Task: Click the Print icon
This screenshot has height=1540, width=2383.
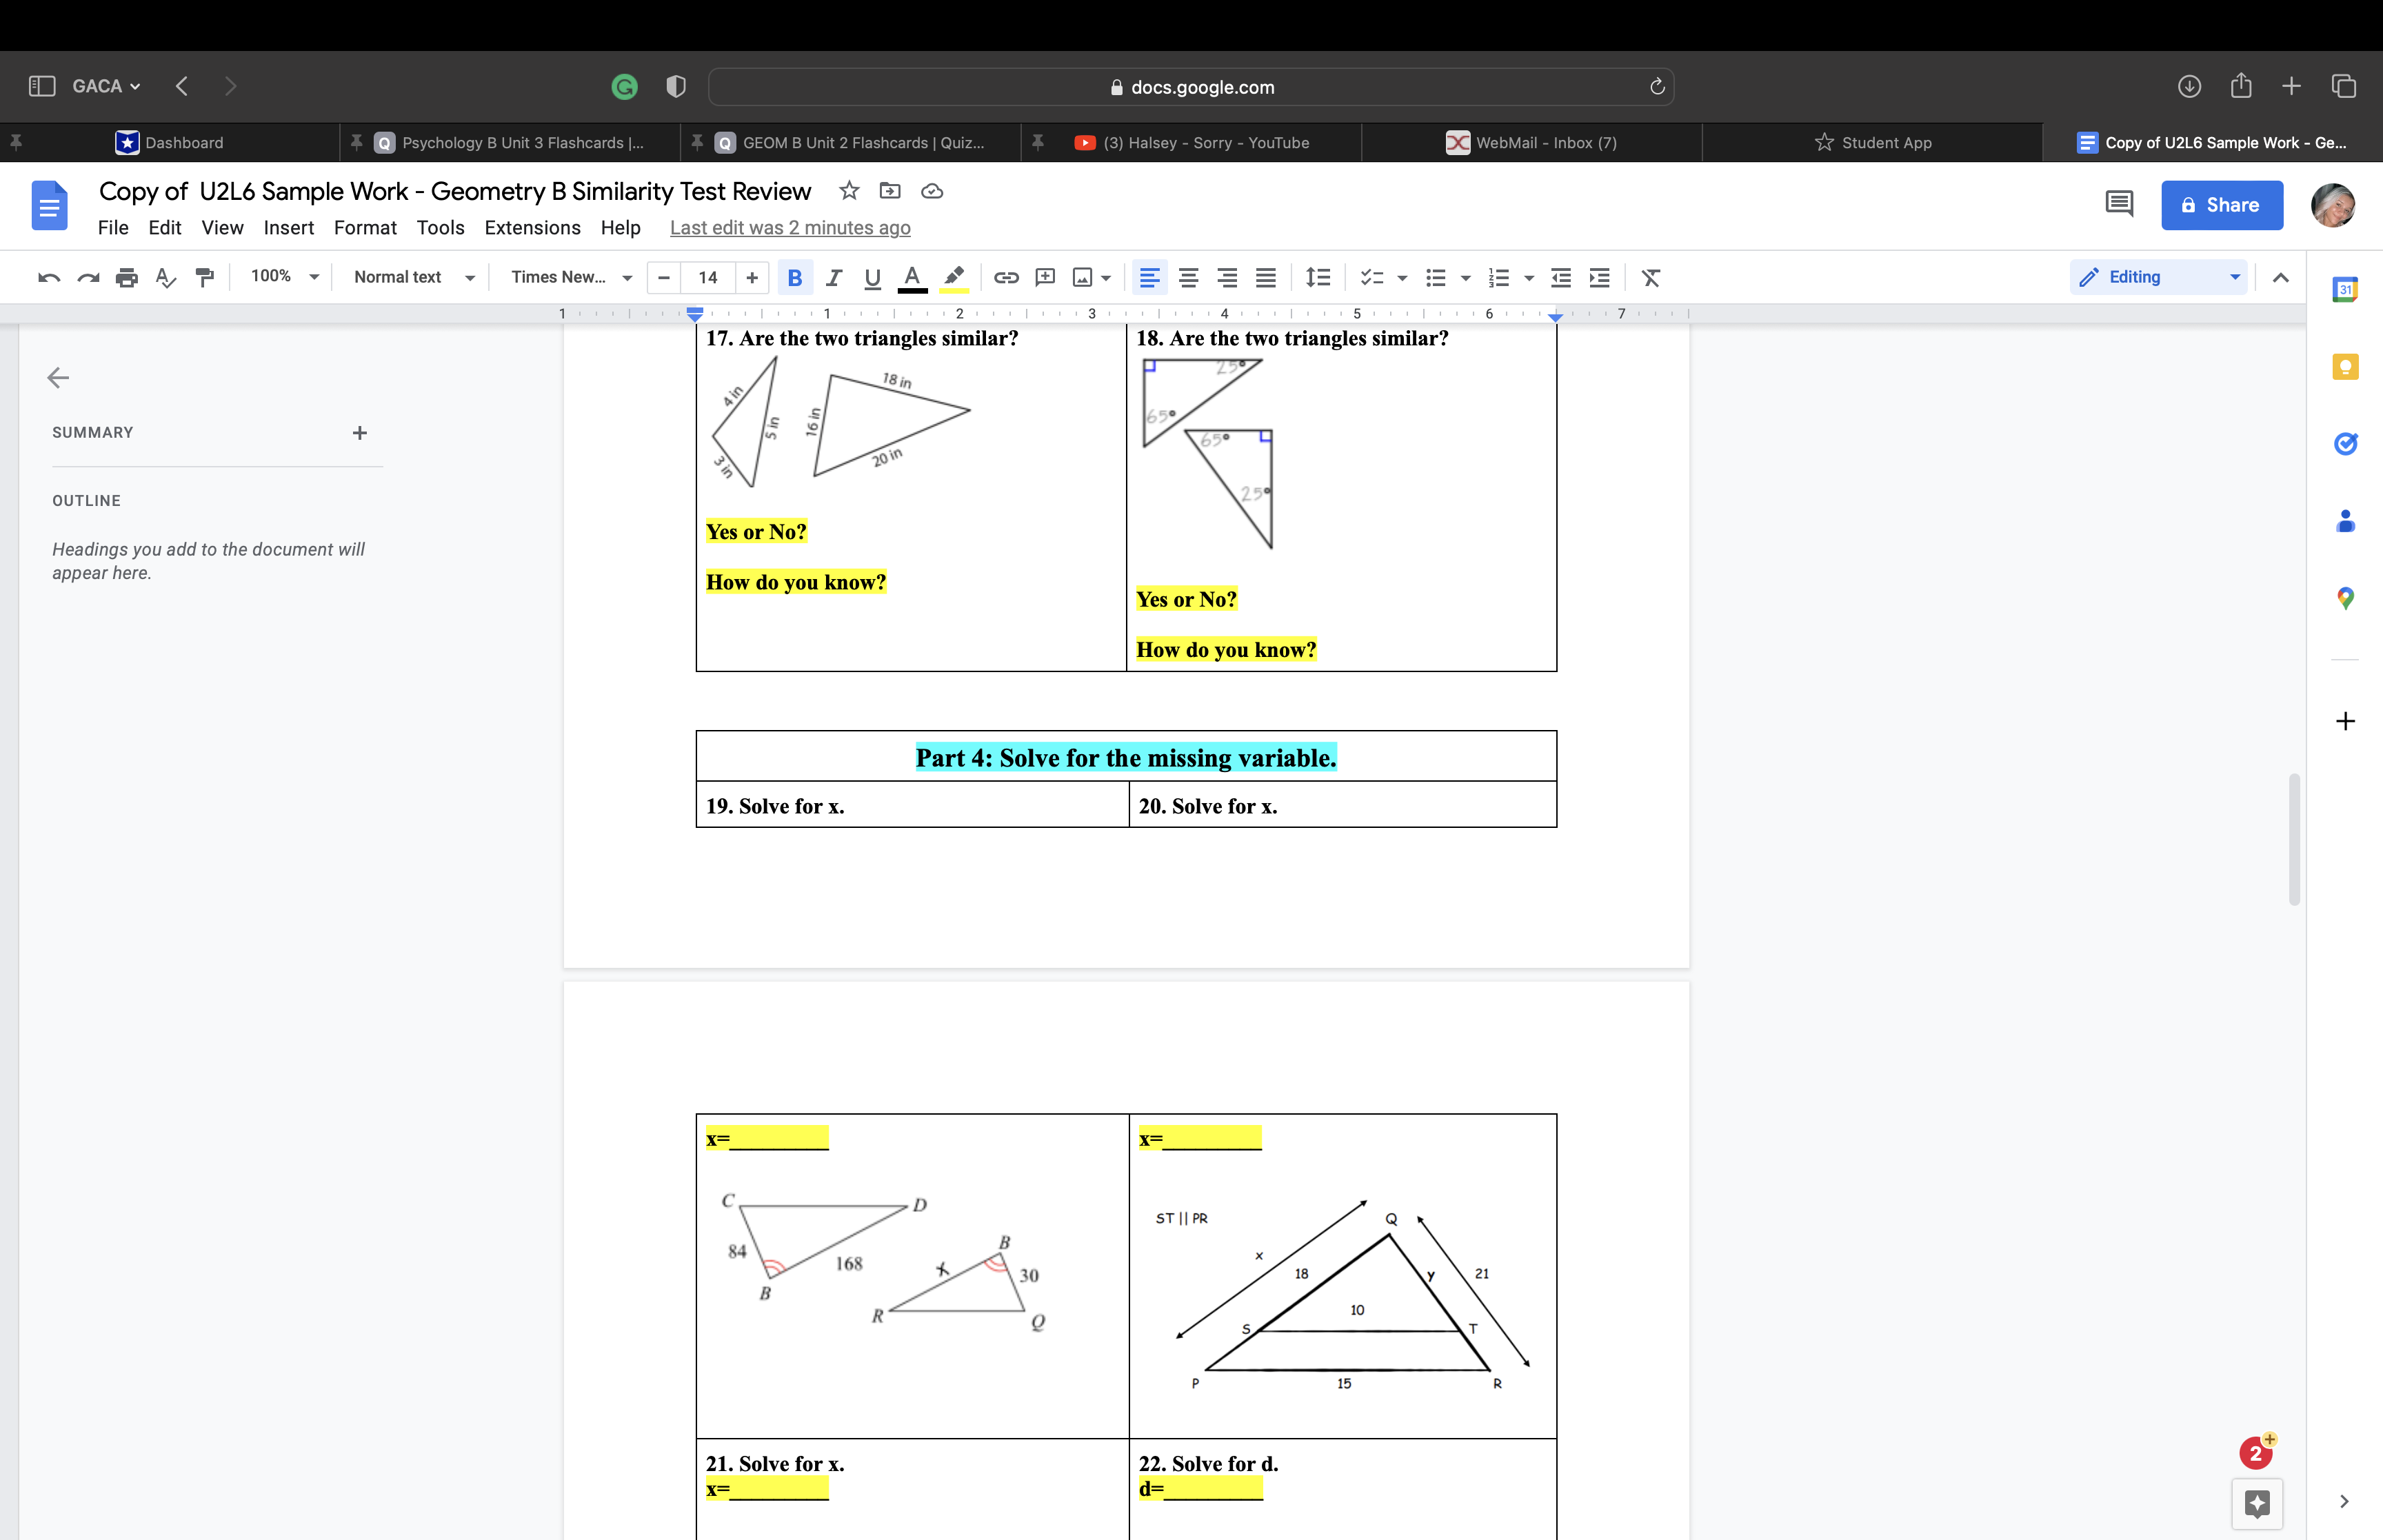Action: point(127,277)
